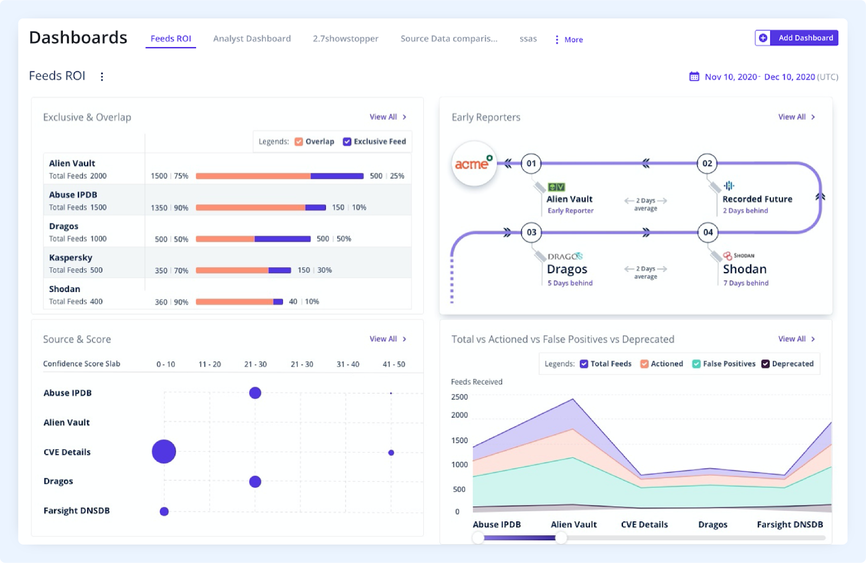
Task: Open View All for Exclusive & Overlap
Action: pyautogui.click(x=388, y=117)
